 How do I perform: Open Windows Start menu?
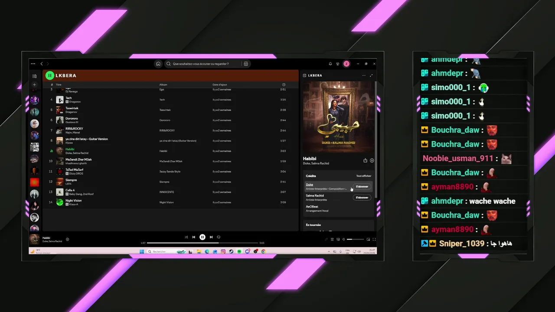coord(141,251)
